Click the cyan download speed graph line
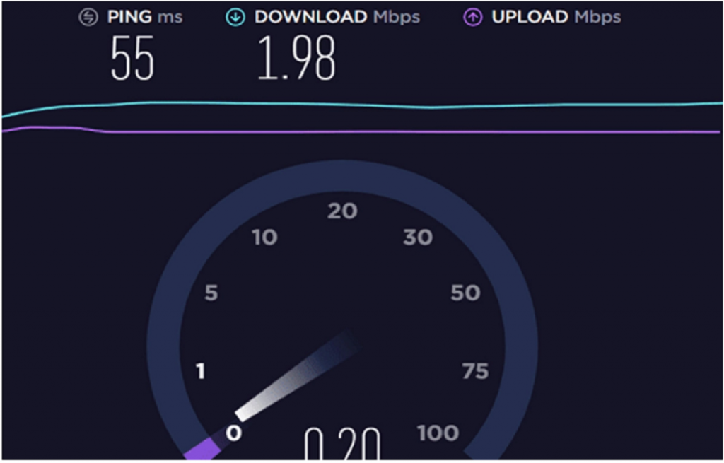The image size is (724, 463). click(362, 105)
